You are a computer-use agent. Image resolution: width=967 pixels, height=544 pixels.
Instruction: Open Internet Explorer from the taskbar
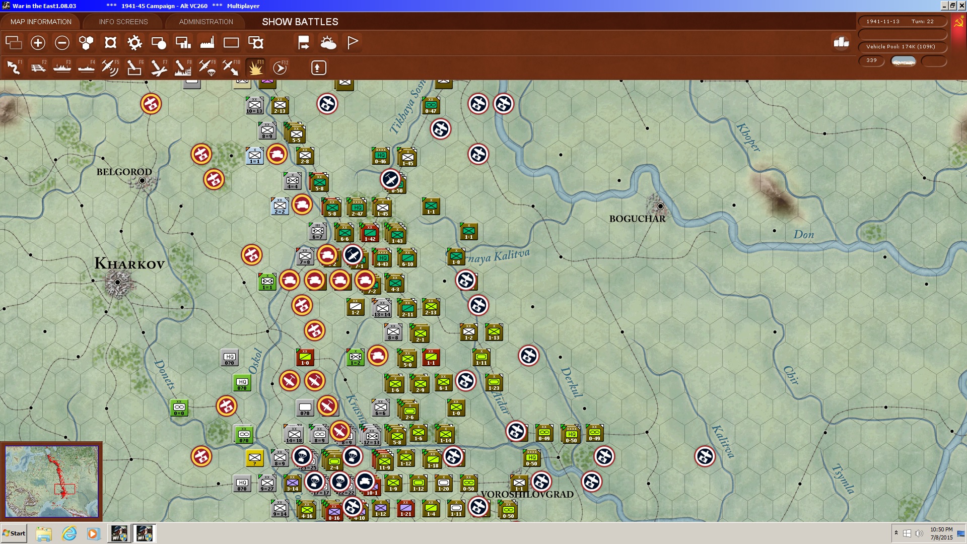(x=69, y=533)
